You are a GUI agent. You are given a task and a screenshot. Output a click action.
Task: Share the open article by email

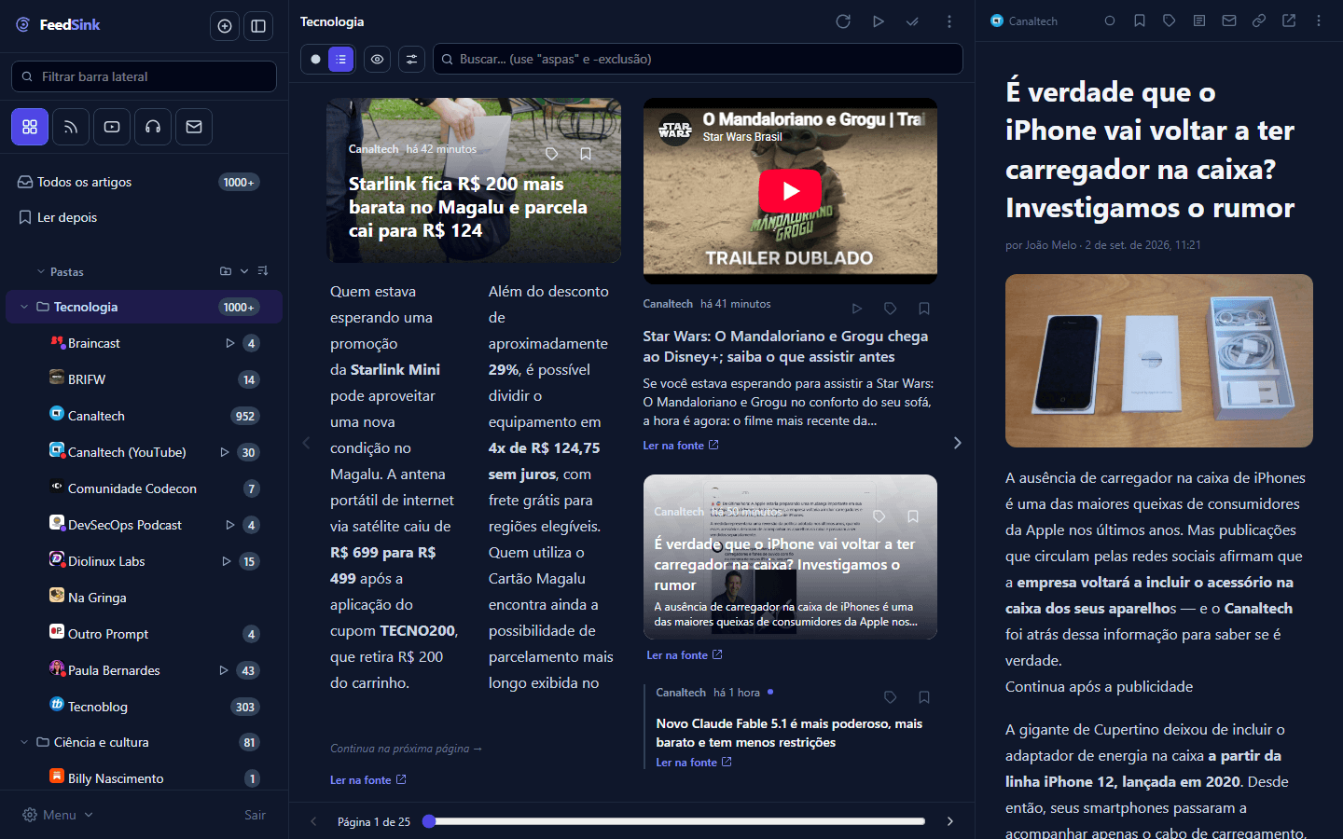point(1229,21)
